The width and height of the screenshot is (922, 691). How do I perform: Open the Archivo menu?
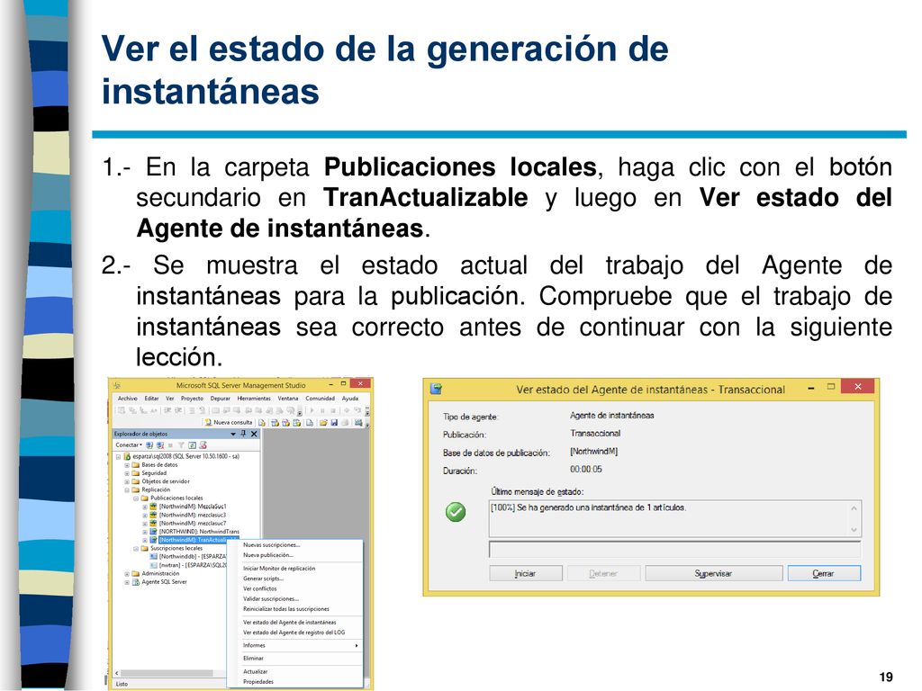click(x=128, y=399)
